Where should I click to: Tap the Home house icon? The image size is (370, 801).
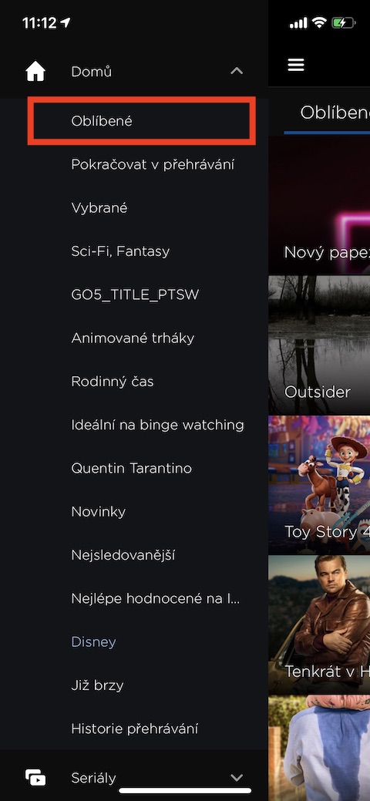tap(35, 72)
